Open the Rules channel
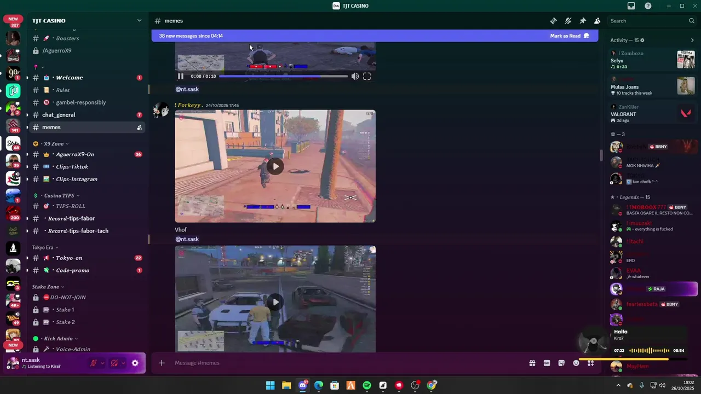 tap(87, 90)
